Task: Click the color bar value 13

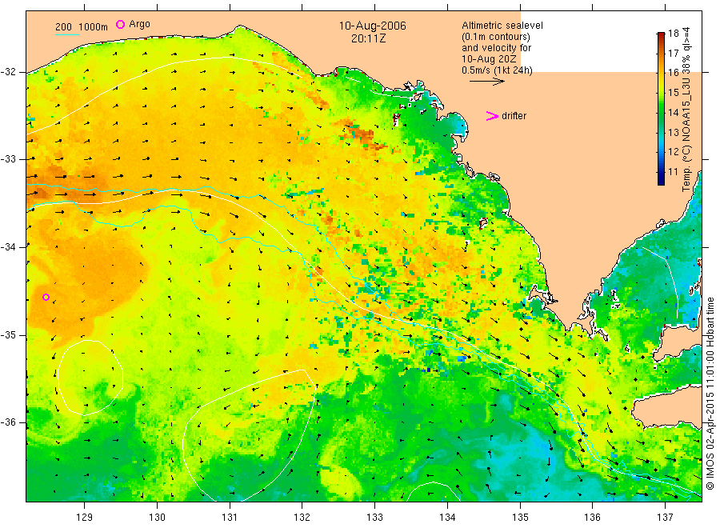Action: tap(673, 133)
